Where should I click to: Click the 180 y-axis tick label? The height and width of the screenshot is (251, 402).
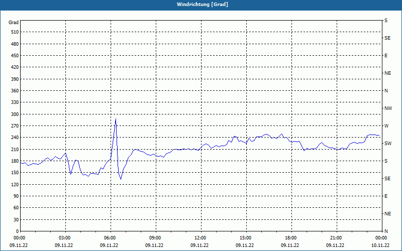15,161
